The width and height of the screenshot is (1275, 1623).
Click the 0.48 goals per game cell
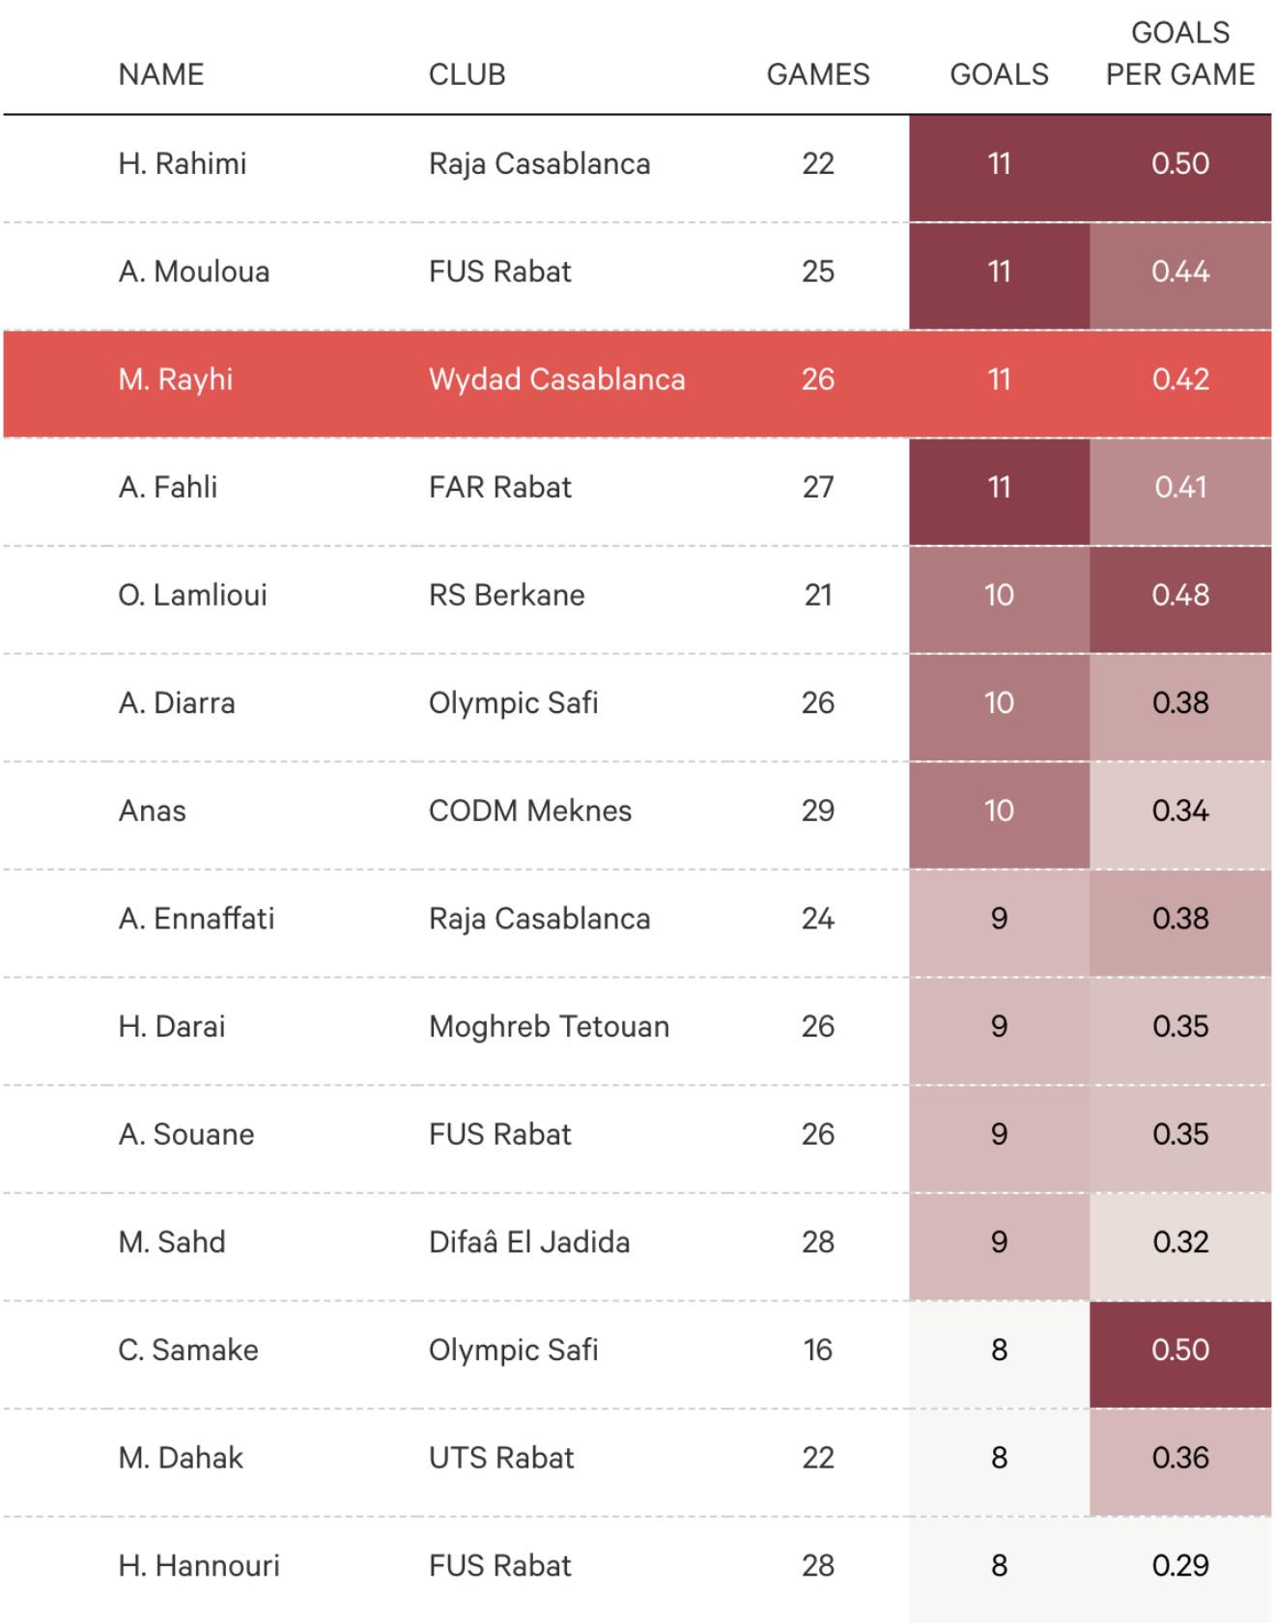[1179, 595]
